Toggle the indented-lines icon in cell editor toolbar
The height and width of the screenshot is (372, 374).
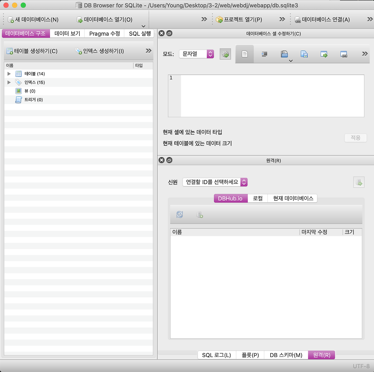coord(264,54)
